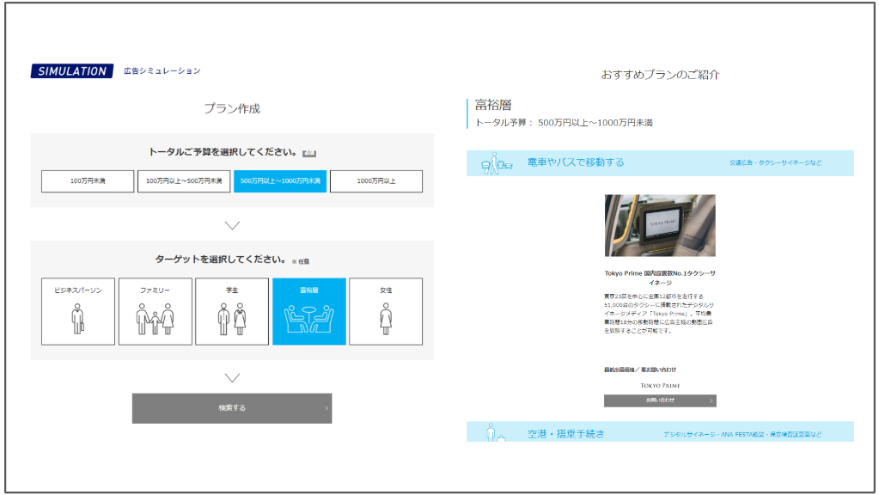
Task: Click the 富裕層 table-and-chairs icon
Action: coord(309,320)
